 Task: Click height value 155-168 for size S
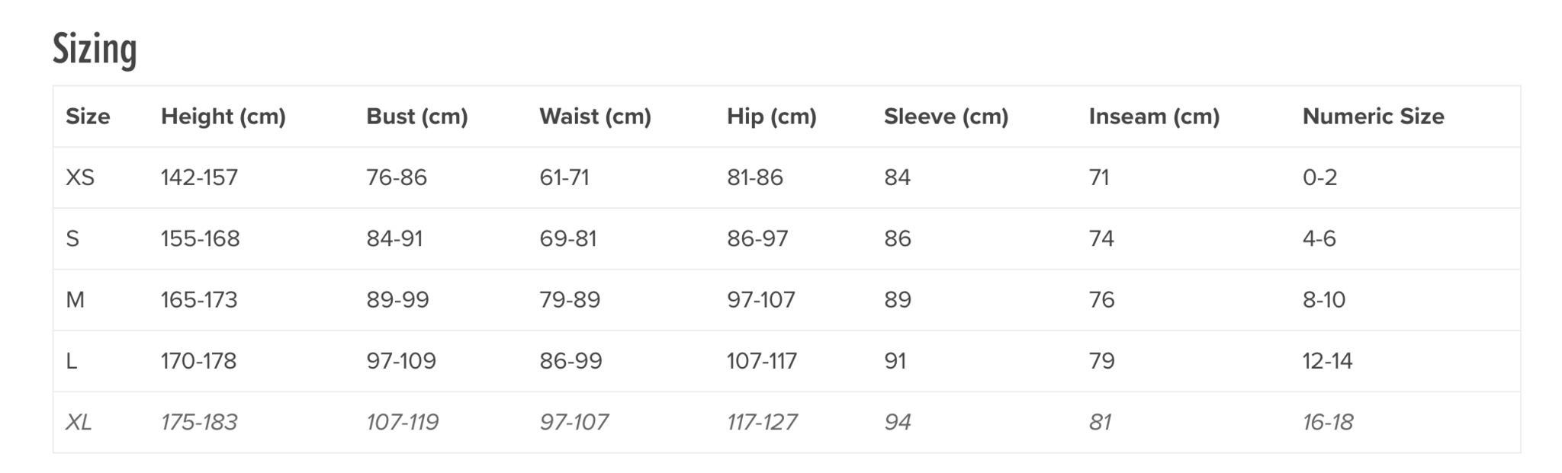pyautogui.click(x=200, y=239)
